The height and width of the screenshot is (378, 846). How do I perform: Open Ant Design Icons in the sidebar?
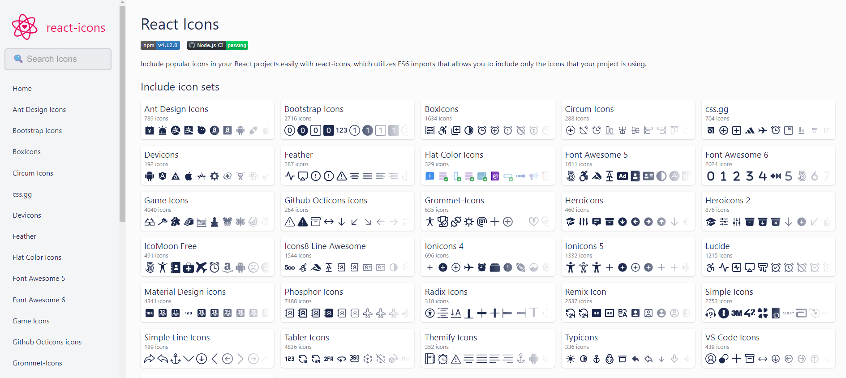(39, 110)
